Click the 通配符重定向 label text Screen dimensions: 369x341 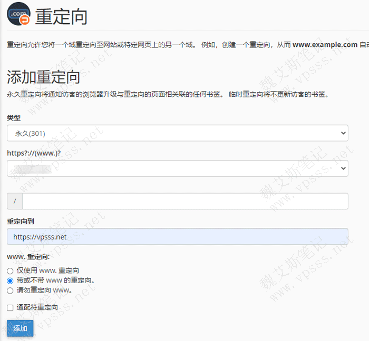(37, 307)
